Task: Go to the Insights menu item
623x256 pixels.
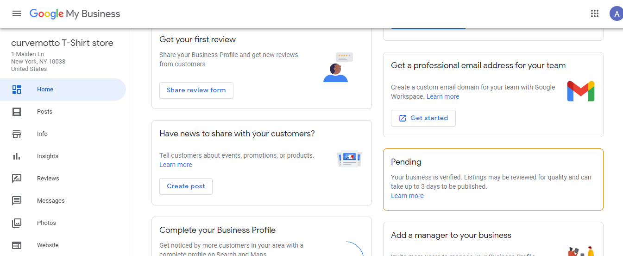Action: pyautogui.click(x=48, y=156)
